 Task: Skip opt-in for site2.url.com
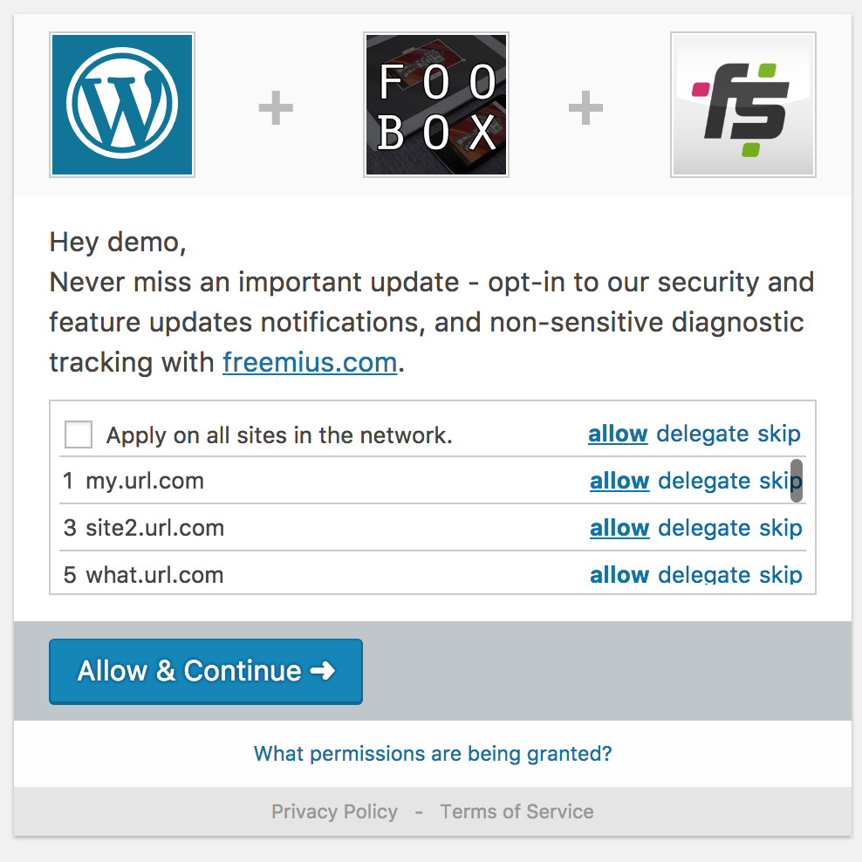(781, 528)
